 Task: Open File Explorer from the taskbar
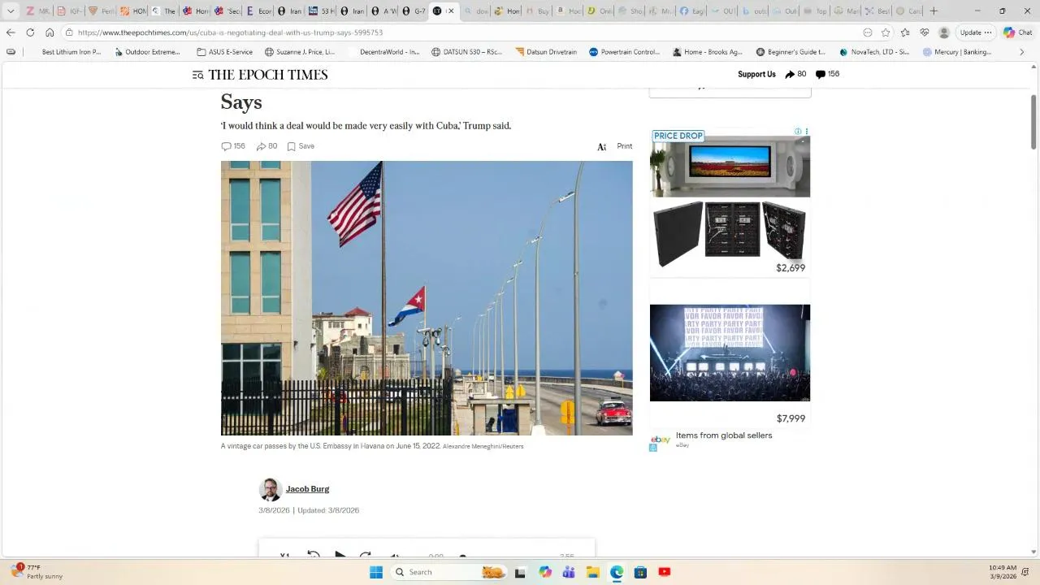593,572
